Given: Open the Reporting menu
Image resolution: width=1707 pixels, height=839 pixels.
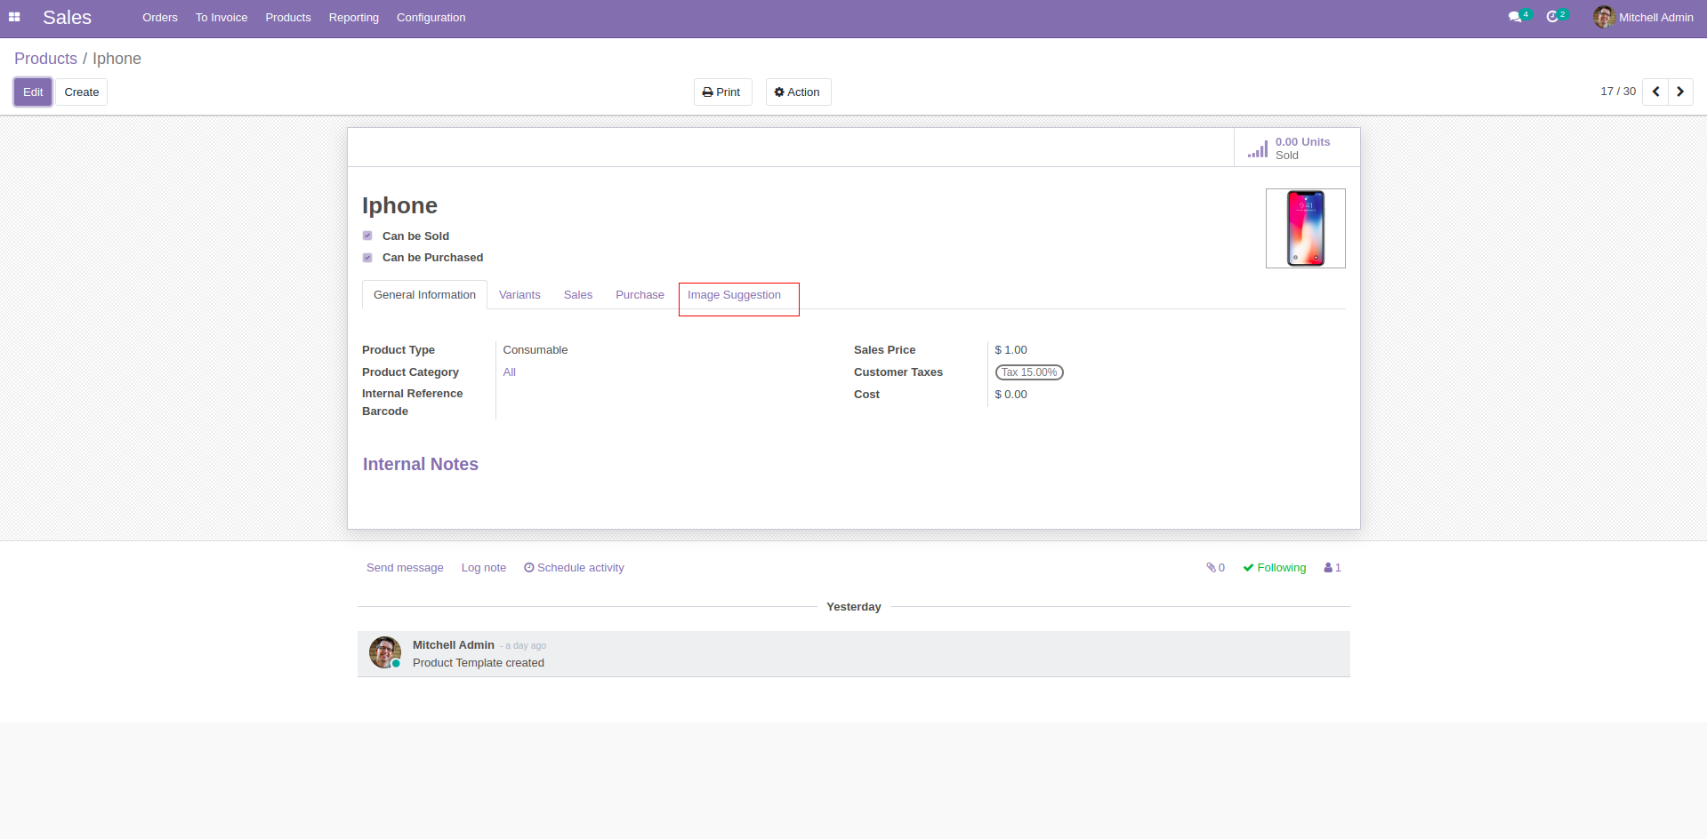Looking at the screenshot, I should pos(354,18).
